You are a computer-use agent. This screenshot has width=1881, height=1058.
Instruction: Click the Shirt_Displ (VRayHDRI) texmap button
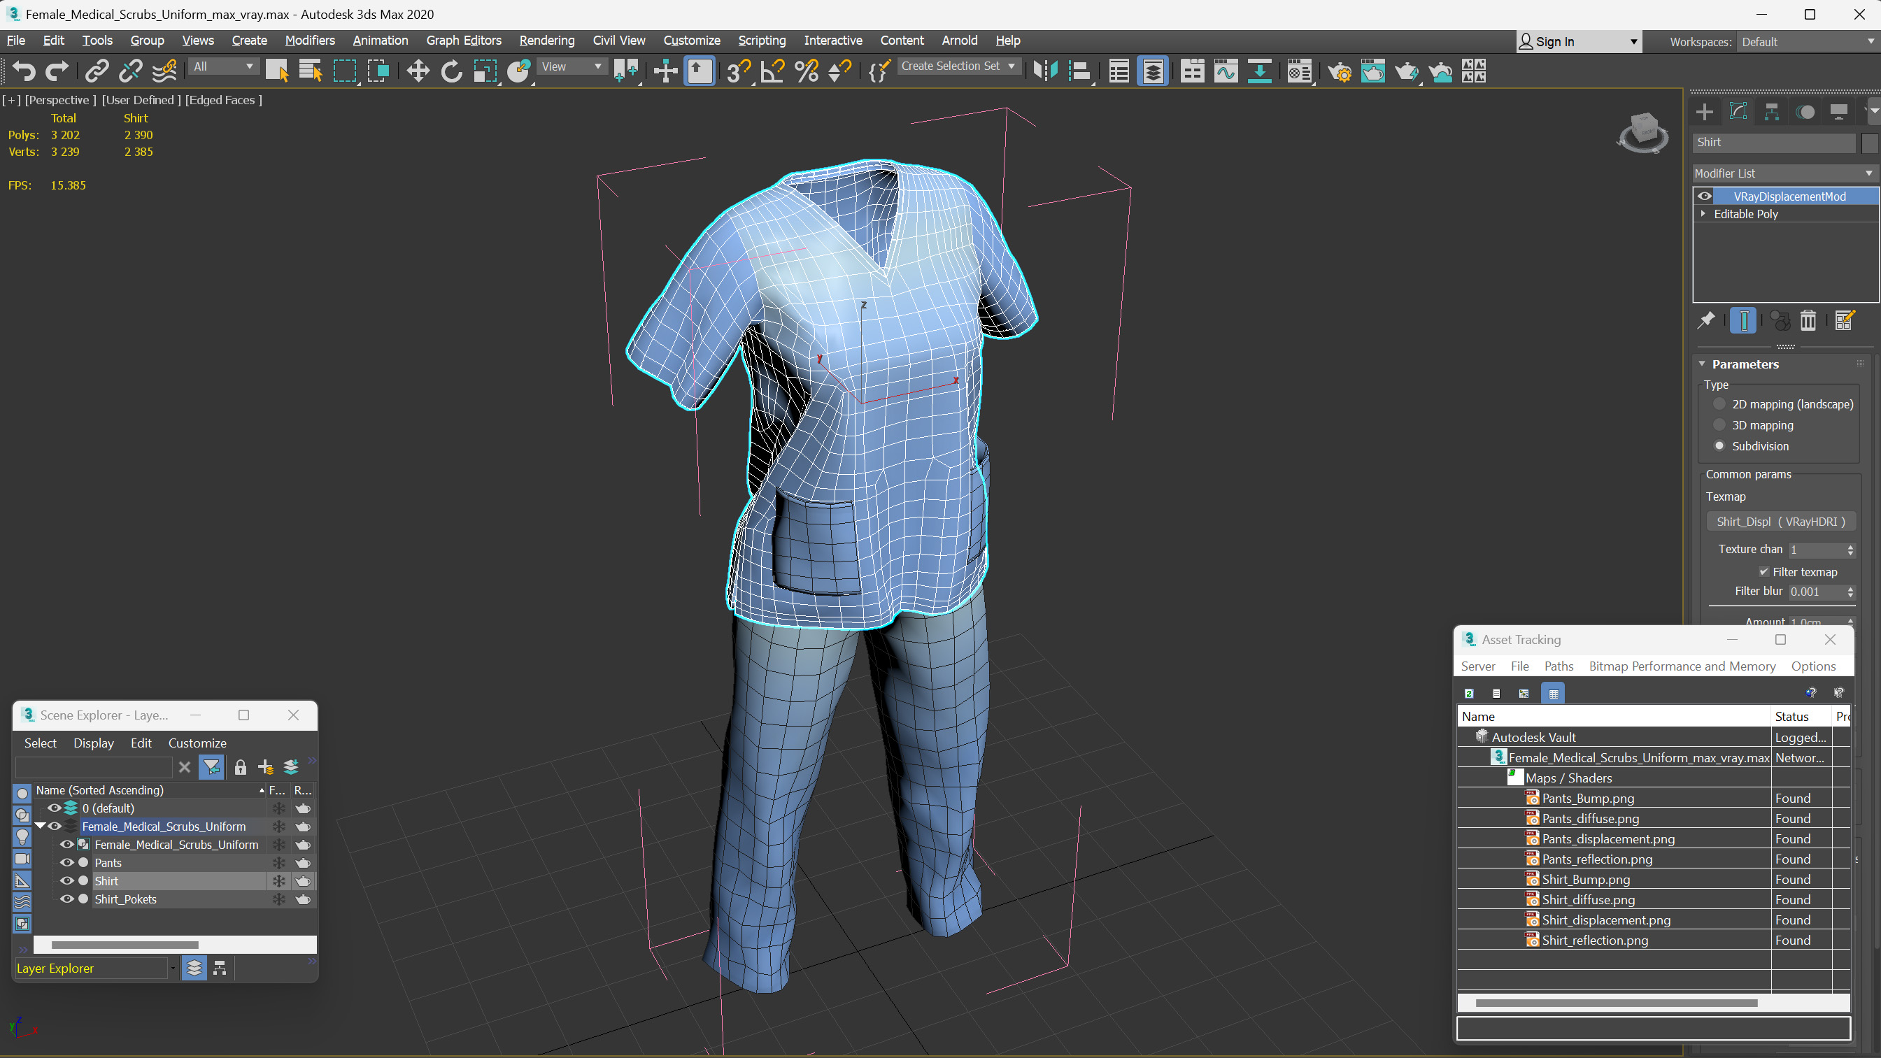[1780, 522]
